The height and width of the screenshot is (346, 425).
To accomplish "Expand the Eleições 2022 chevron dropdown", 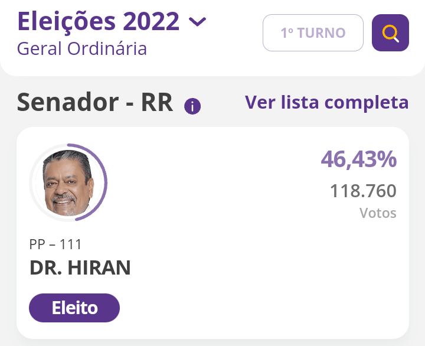I will [x=197, y=22].
